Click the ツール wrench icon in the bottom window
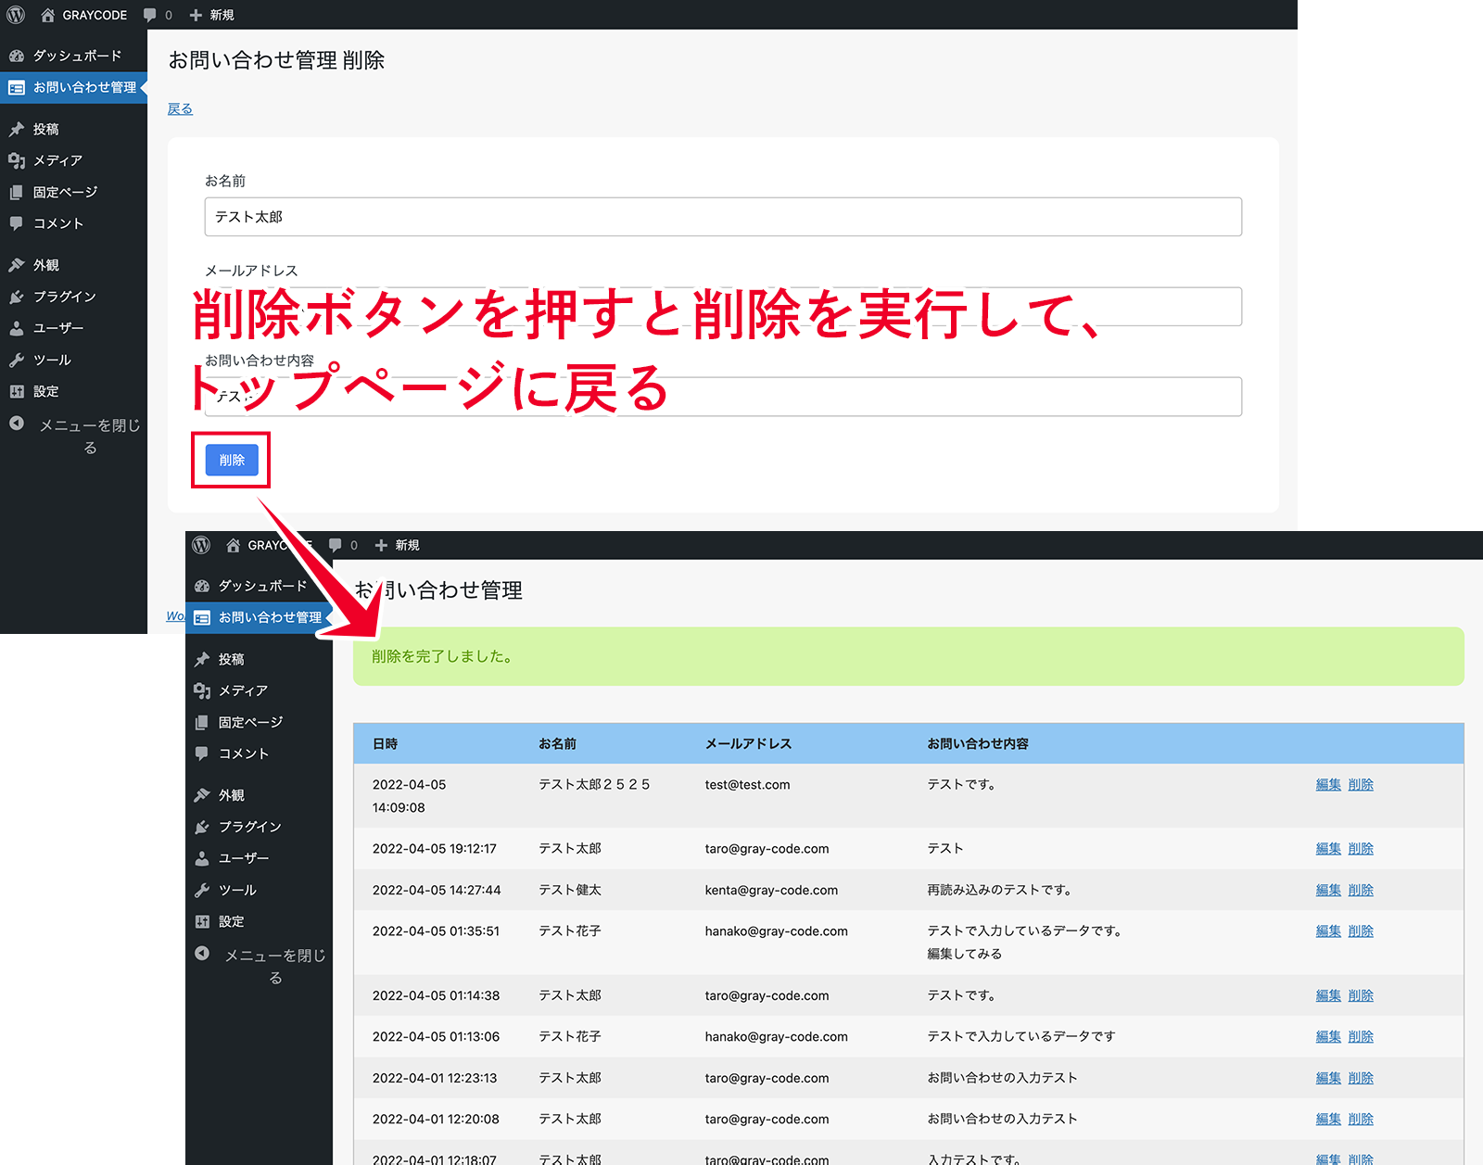Viewport: 1483px width, 1165px height. (202, 890)
